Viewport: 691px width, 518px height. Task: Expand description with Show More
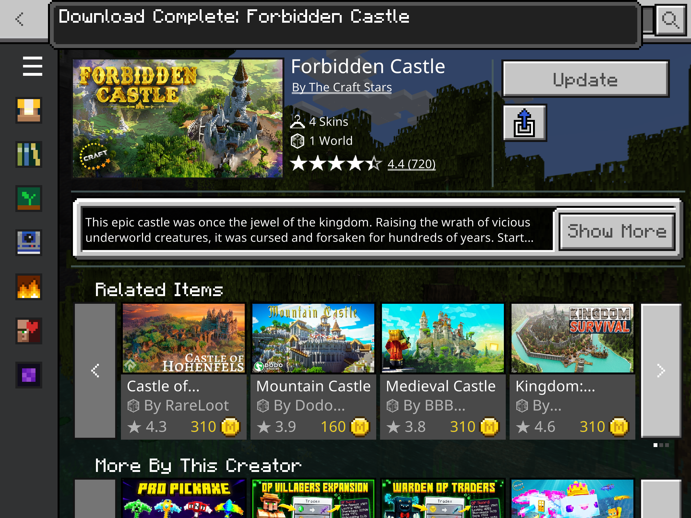(617, 231)
